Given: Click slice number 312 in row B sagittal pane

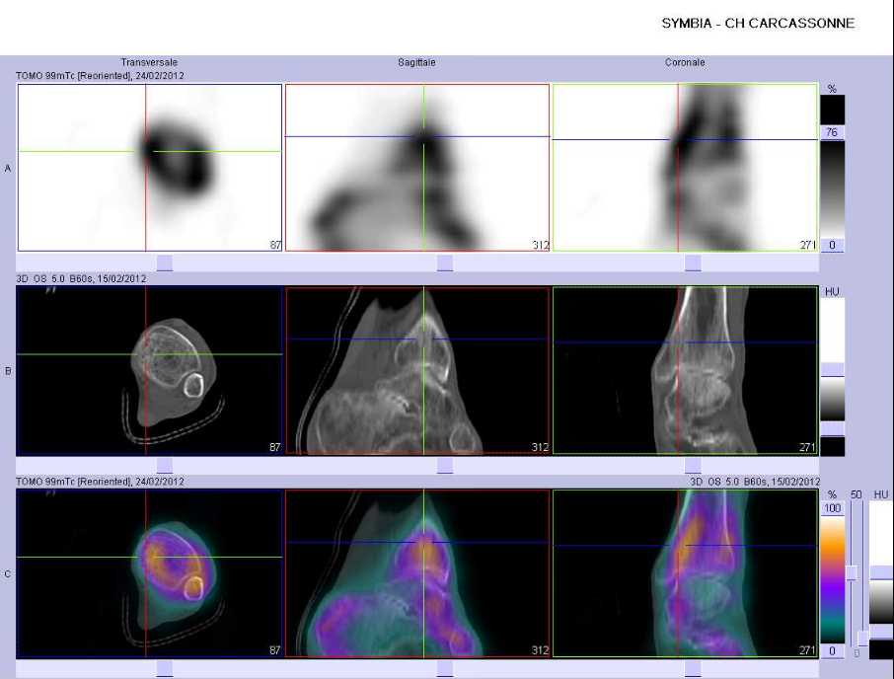Looking at the screenshot, I should click(x=540, y=447).
